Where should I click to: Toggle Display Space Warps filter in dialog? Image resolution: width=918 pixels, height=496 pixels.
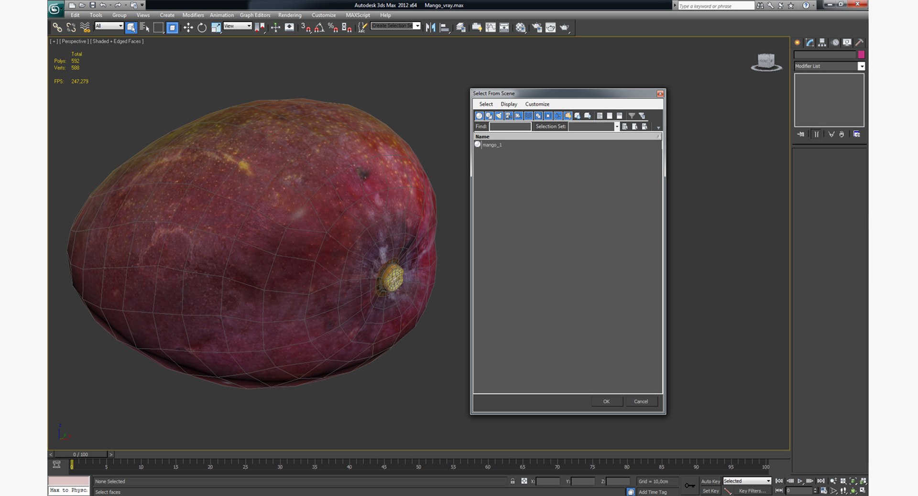coord(528,116)
